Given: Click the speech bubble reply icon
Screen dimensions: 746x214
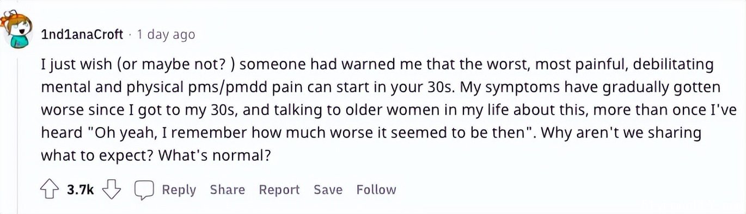Looking at the screenshot, I should pos(144,190).
